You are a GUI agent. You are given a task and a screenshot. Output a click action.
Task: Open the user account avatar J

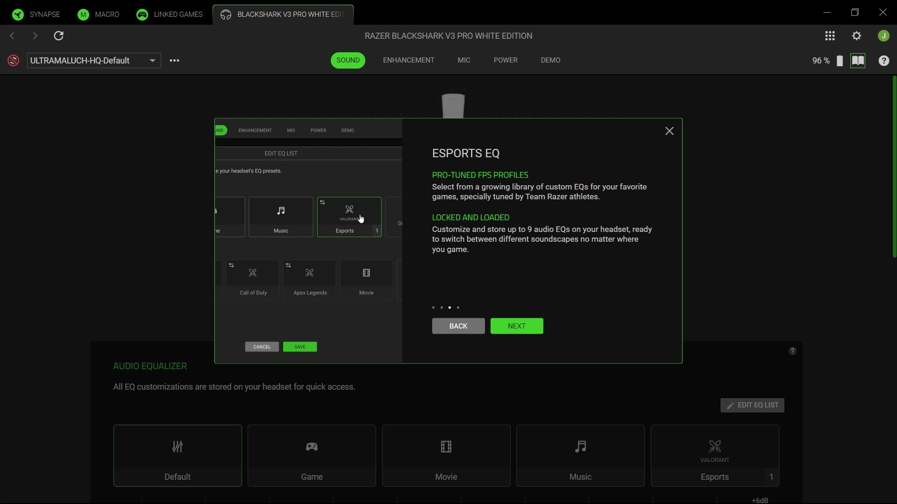pyautogui.click(x=883, y=36)
